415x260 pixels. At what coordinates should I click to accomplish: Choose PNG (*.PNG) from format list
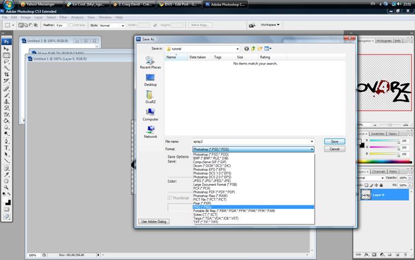253,207
